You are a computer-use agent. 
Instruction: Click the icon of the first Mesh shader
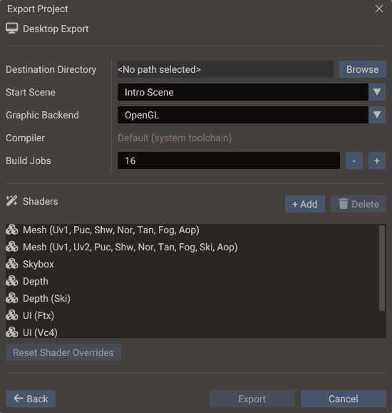click(x=12, y=230)
